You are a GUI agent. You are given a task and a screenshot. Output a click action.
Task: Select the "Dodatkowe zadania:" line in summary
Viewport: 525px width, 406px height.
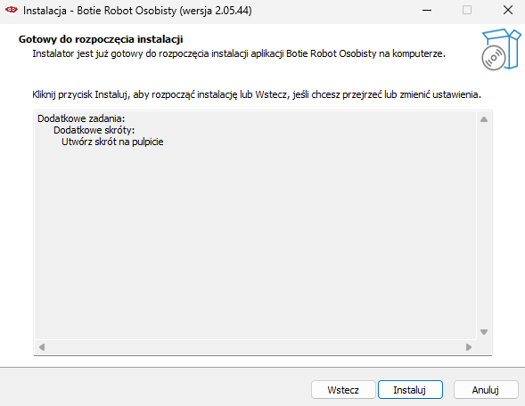pyautogui.click(x=81, y=118)
